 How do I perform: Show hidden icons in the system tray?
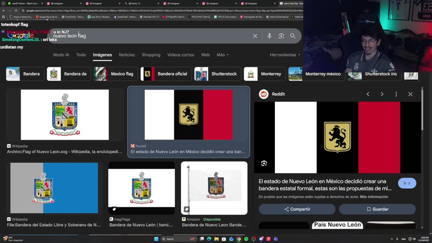coord(391,239)
